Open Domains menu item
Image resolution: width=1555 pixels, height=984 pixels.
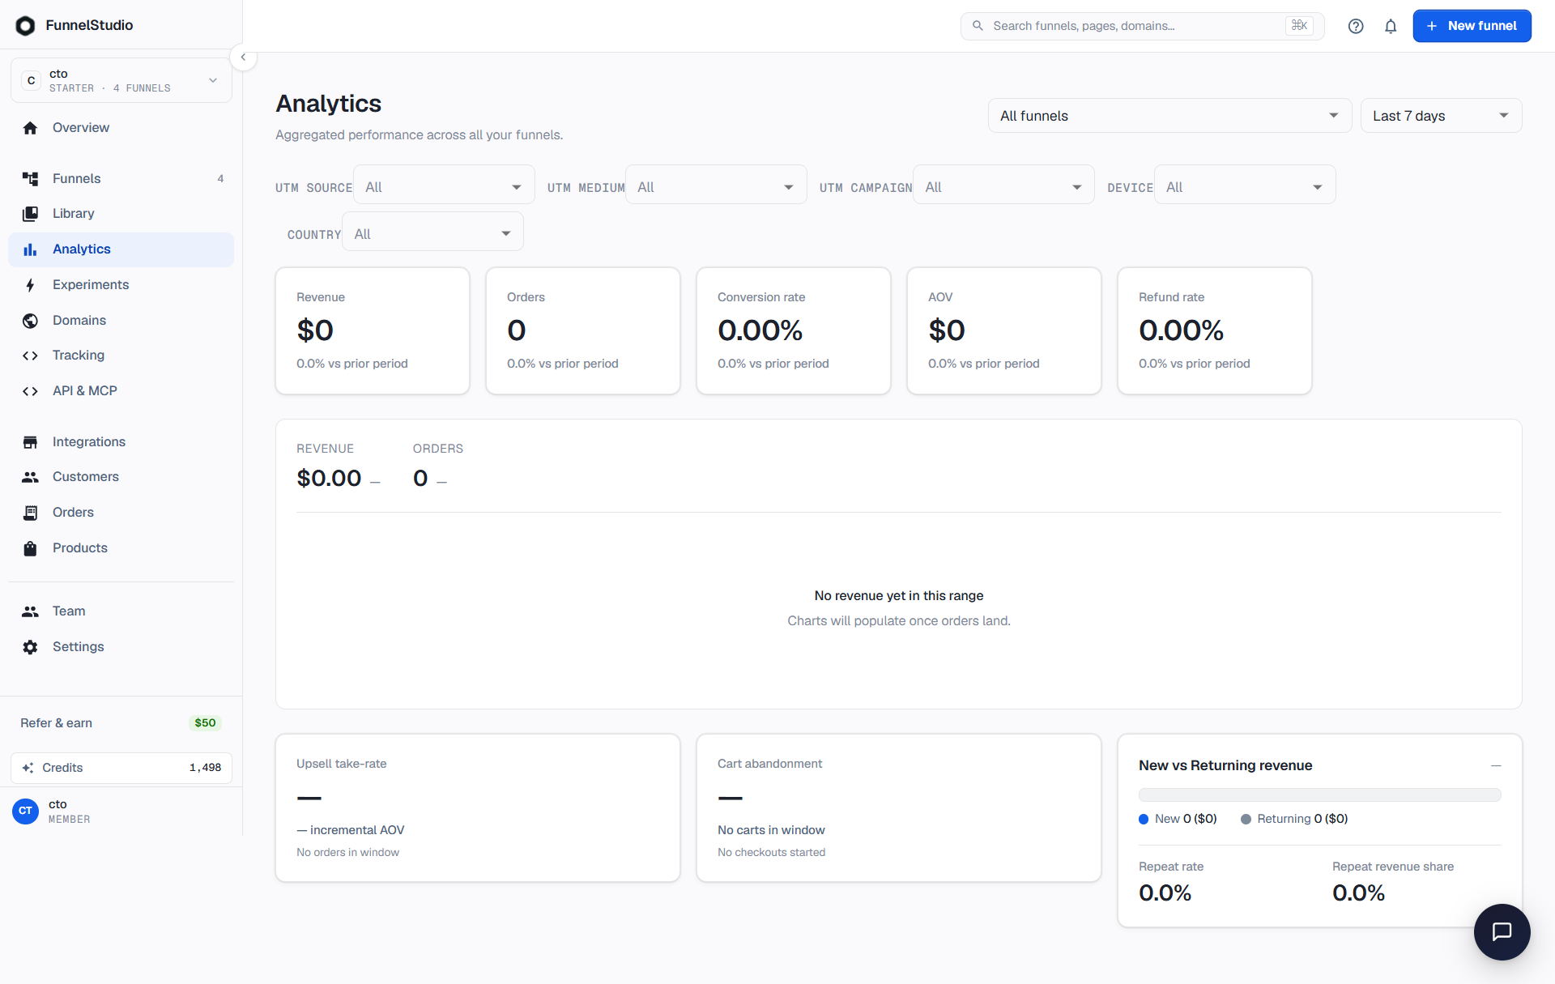pyautogui.click(x=121, y=321)
